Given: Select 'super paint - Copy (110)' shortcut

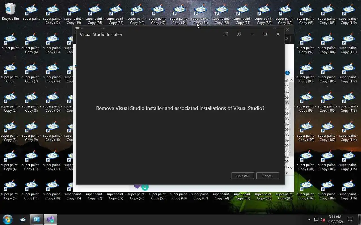Looking at the screenshot, I should coord(349,14).
